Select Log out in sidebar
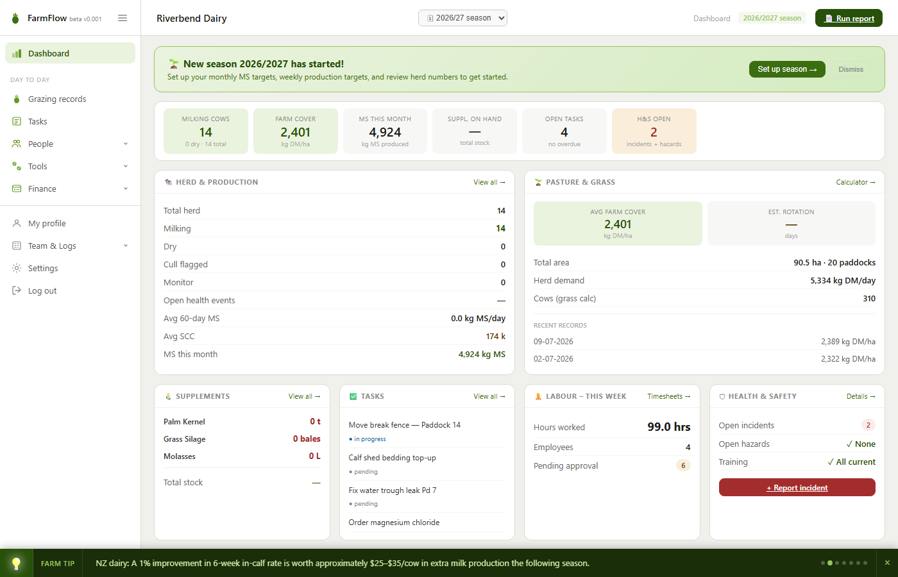Screen dimensions: 898x577 coord(70,290)
